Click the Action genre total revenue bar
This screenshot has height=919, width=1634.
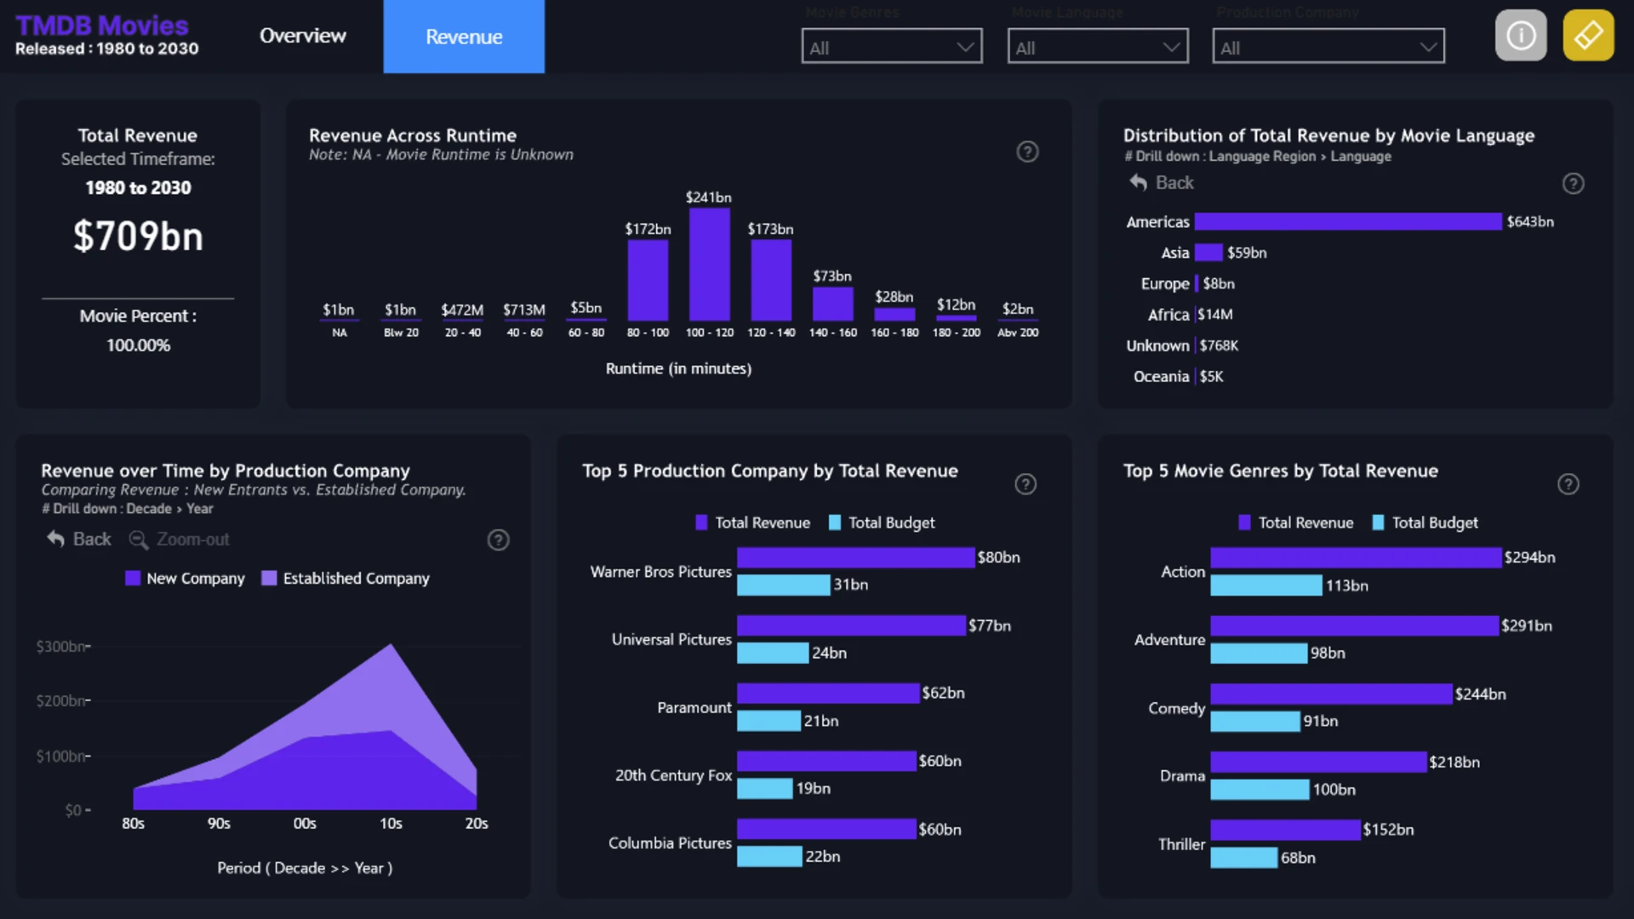(x=1356, y=557)
